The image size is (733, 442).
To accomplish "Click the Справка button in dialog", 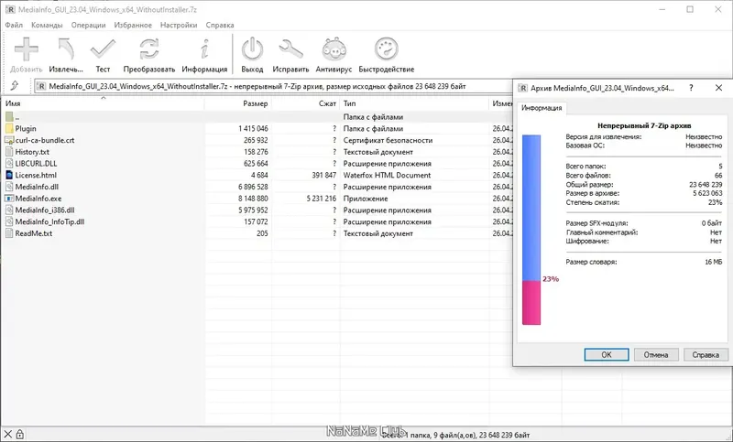I will [x=706, y=355].
